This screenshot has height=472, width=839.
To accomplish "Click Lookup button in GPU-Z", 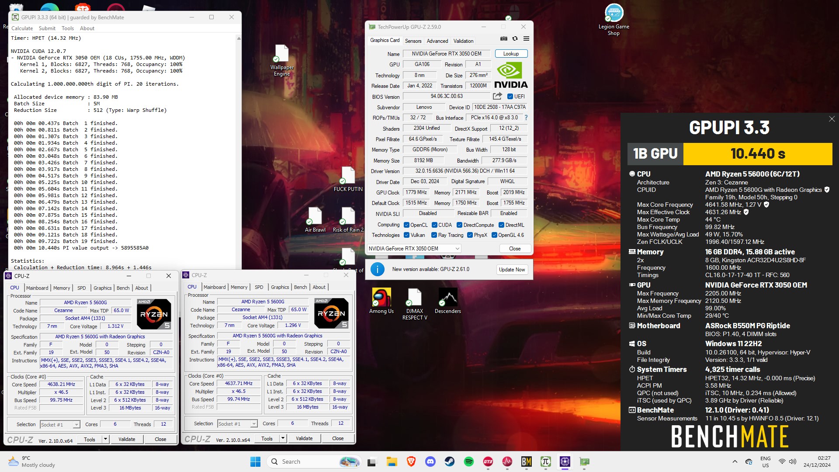I will tap(511, 54).
